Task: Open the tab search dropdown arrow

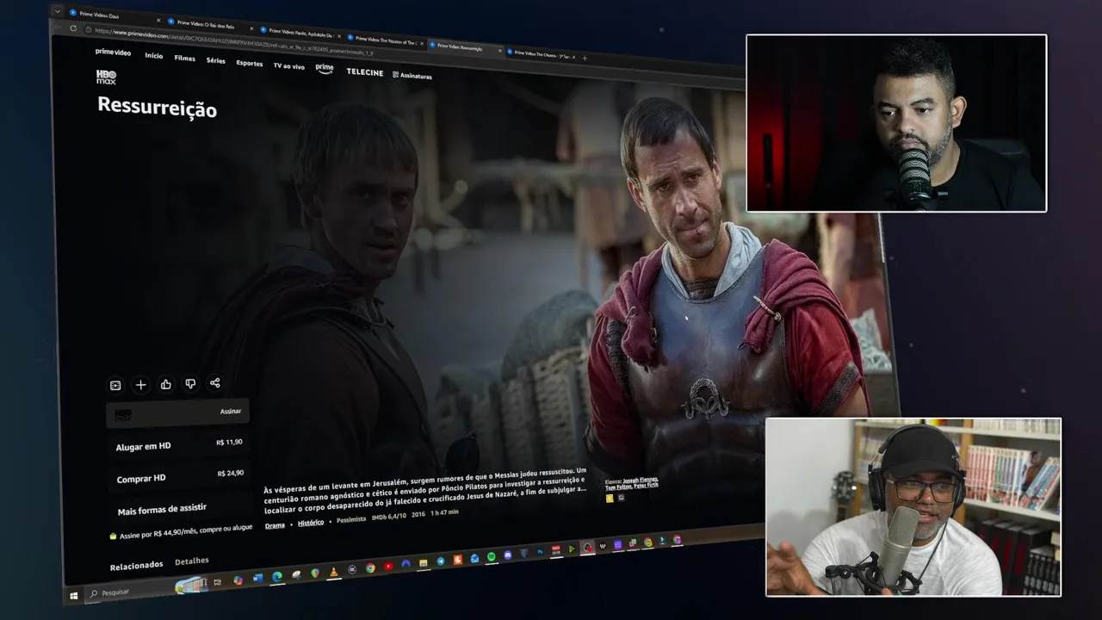Action: click(57, 11)
